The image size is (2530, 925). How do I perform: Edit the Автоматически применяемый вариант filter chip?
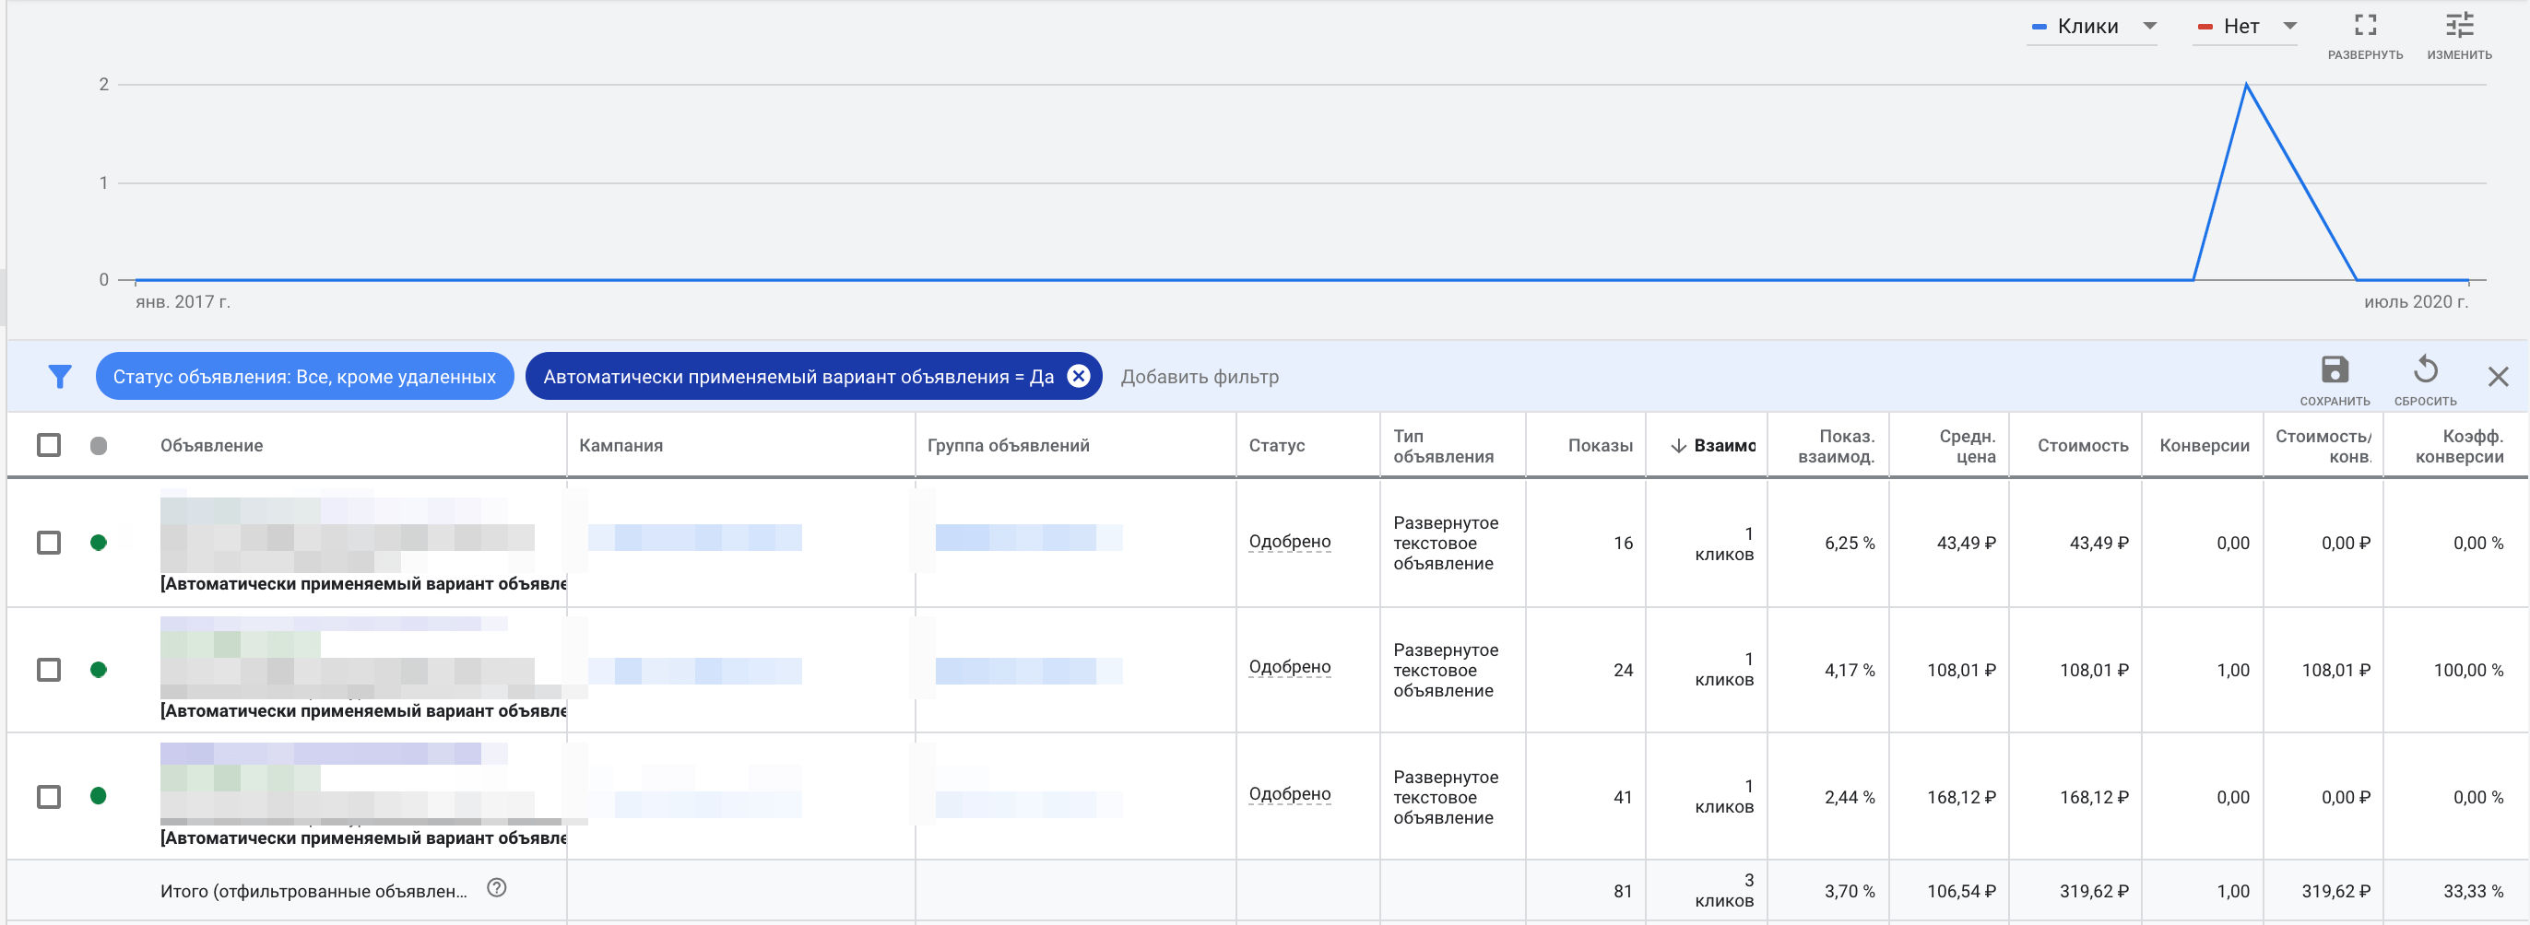[x=798, y=377]
